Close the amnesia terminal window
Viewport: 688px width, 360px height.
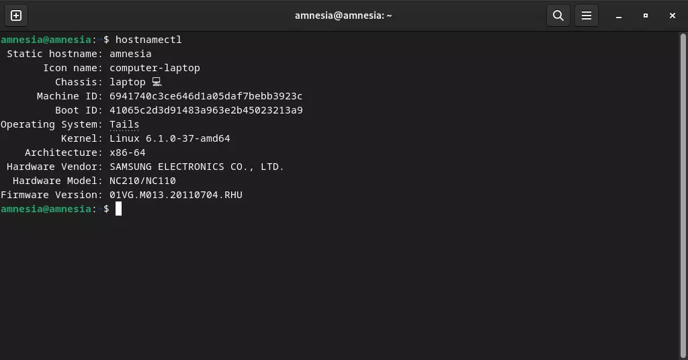(x=672, y=16)
